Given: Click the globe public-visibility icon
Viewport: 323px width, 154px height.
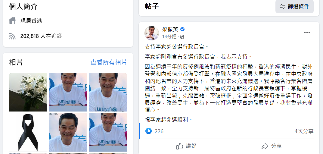Looking at the screenshot, I should coord(182,37).
